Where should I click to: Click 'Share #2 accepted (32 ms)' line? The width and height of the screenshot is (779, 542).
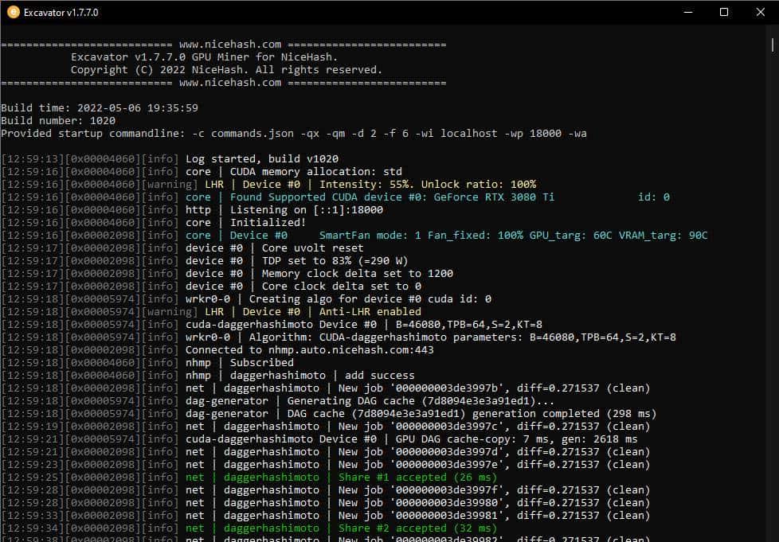pyautogui.click(x=249, y=528)
